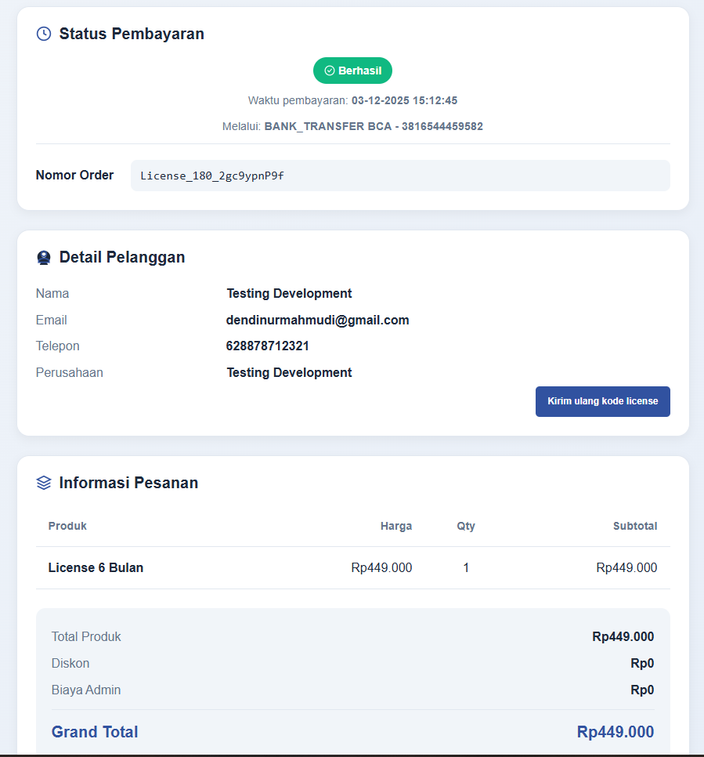Click the layers icon beside Informasi Pesanan

click(44, 483)
